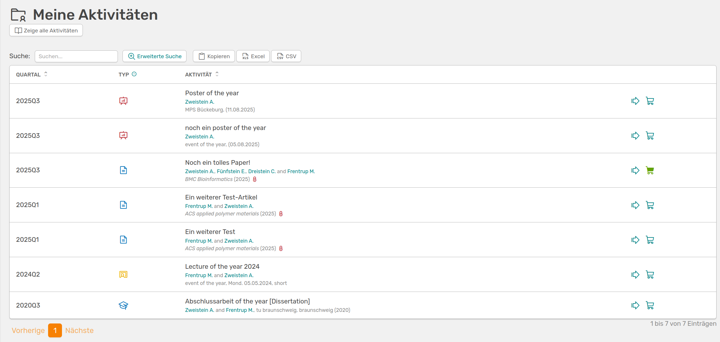Screen dimensions: 720x342
Task: Focus the Suchen search field
Action: tap(76, 56)
